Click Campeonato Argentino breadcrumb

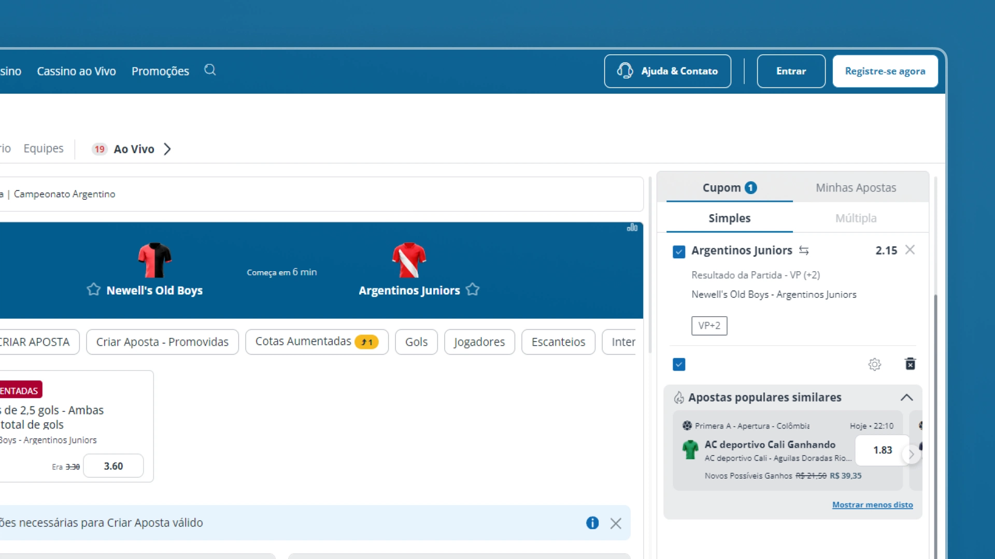(64, 194)
